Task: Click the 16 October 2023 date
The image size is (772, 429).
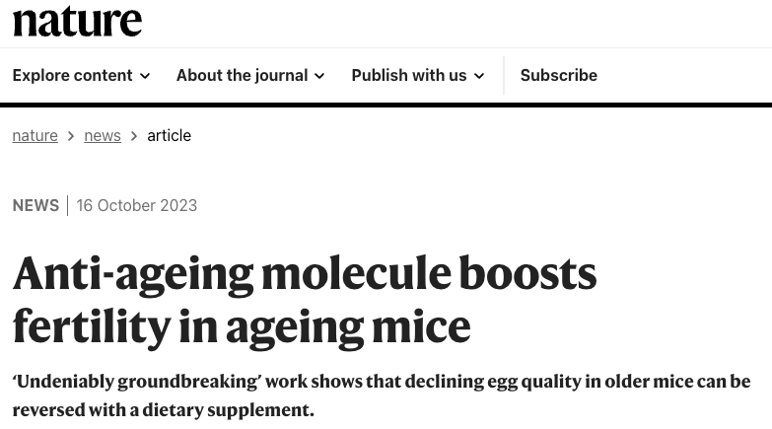Action: point(137,205)
